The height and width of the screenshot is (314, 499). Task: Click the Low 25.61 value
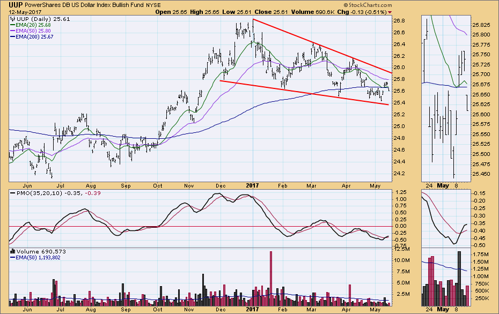(237, 12)
